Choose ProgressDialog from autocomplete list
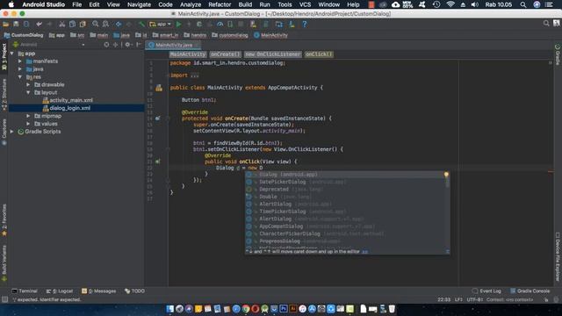This screenshot has width=562, height=316. tap(346, 241)
